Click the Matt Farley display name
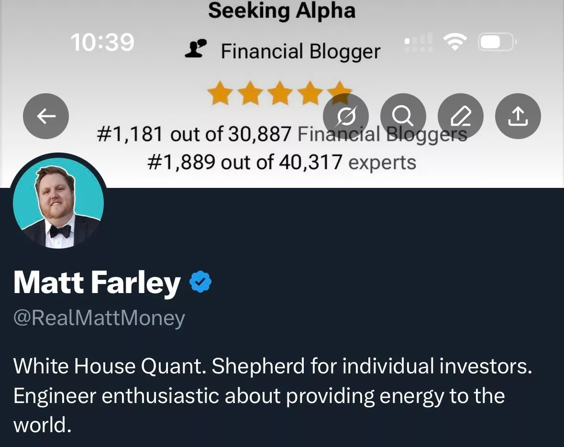The image size is (564, 447). tap(97, 283)
